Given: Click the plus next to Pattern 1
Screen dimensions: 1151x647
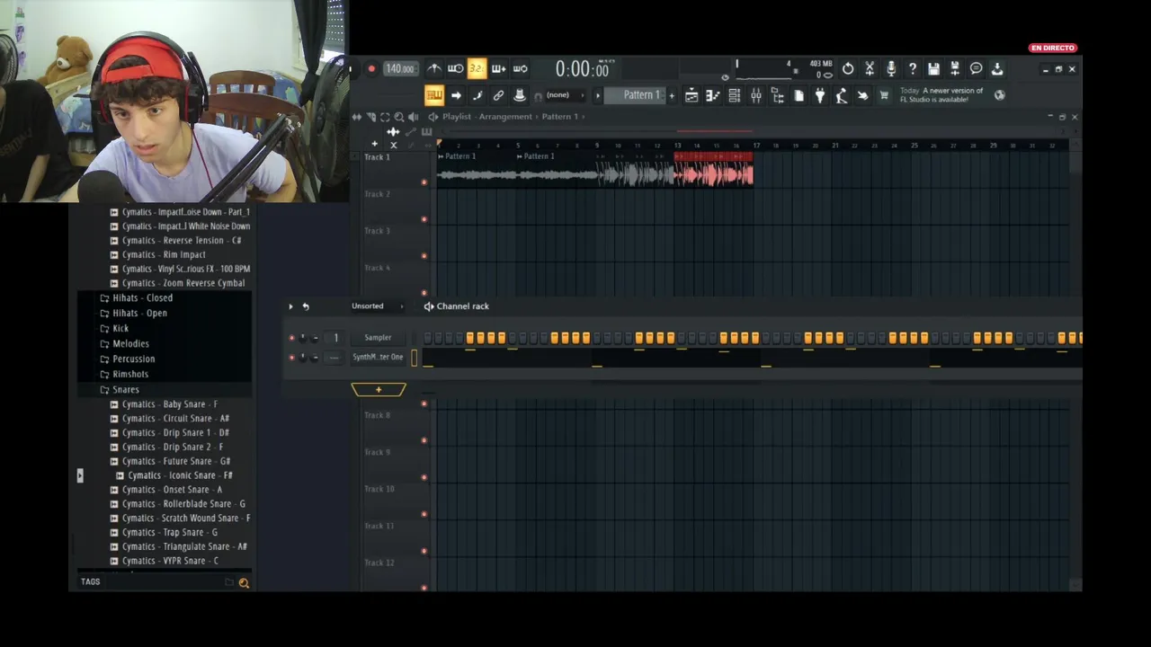Looking at the screenshot, I should coord(671,95).
